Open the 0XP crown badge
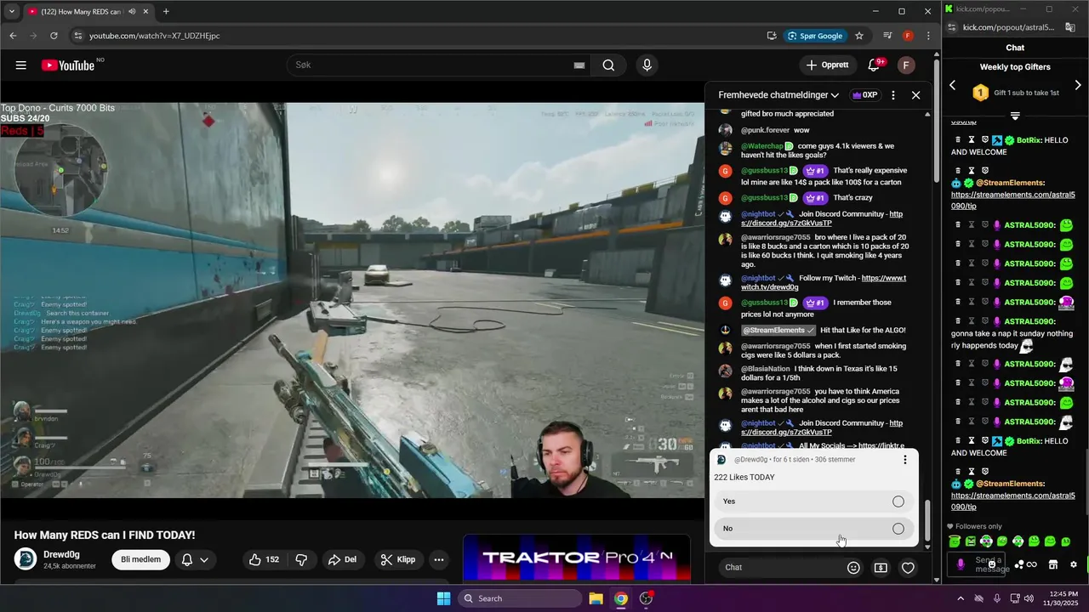Image resolution: width=1089 pixels, height=612 pixels. (864, 95)
